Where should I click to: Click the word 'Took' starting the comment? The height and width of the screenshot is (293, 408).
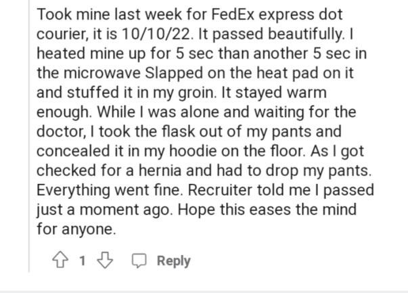click(x=54, y=14)
